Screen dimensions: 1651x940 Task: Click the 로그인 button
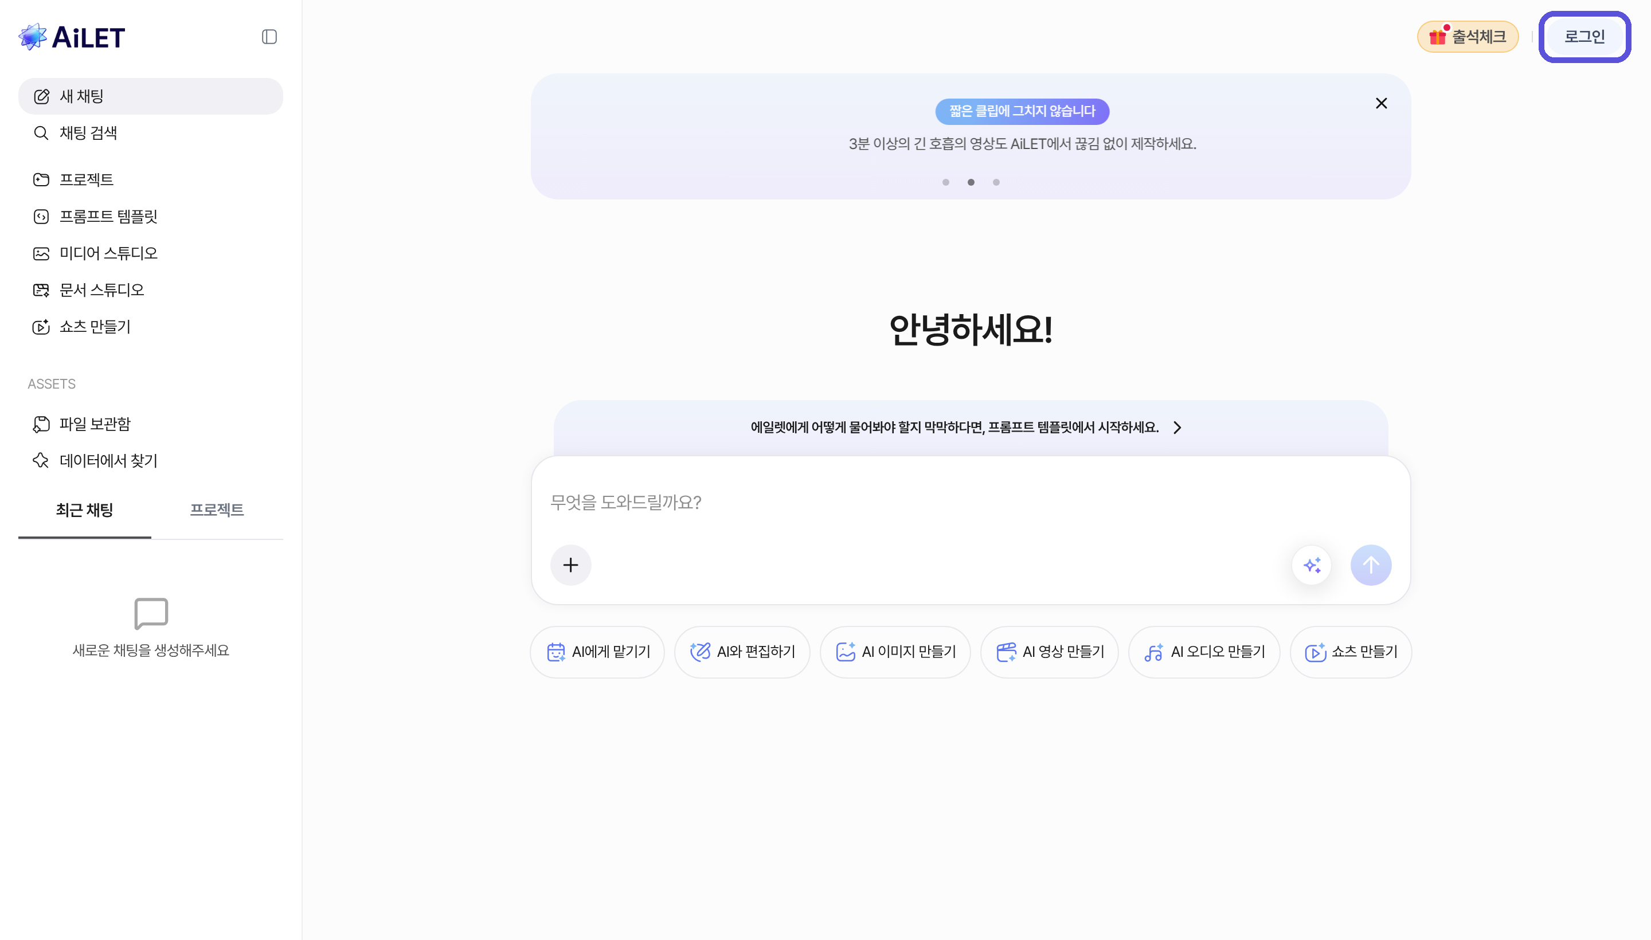(1585, 37)
